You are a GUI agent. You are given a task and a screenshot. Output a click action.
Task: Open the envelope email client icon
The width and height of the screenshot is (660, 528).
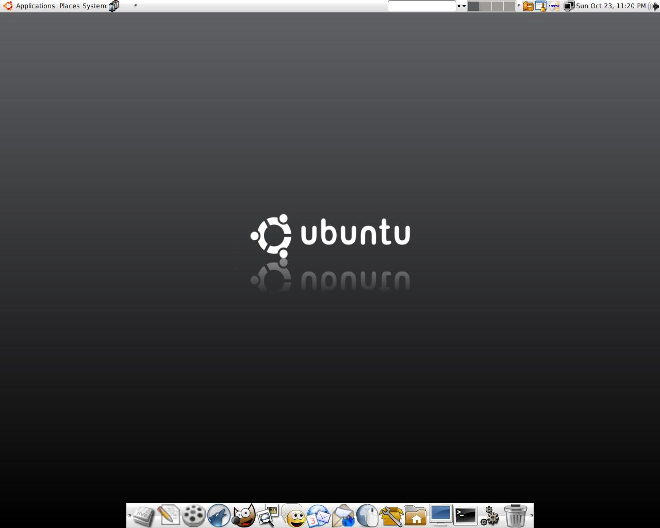(x=343, y=516)
